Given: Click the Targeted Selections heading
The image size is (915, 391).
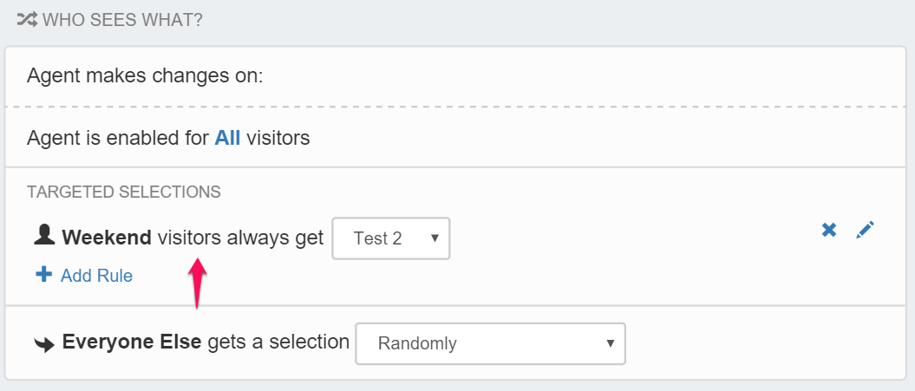Looking at the screenshot, I should 124,191.
